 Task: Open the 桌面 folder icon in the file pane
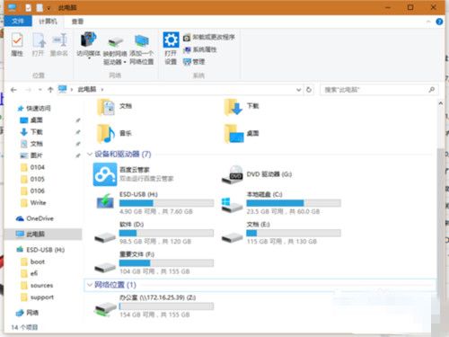[x=233, y=134]
